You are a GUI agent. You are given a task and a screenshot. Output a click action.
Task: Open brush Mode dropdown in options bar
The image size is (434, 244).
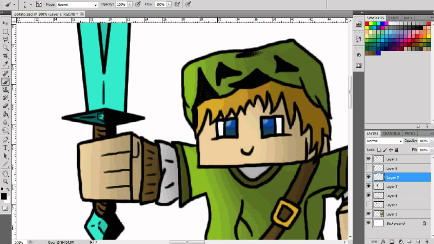pyautogui.click(x=77, y=5)
